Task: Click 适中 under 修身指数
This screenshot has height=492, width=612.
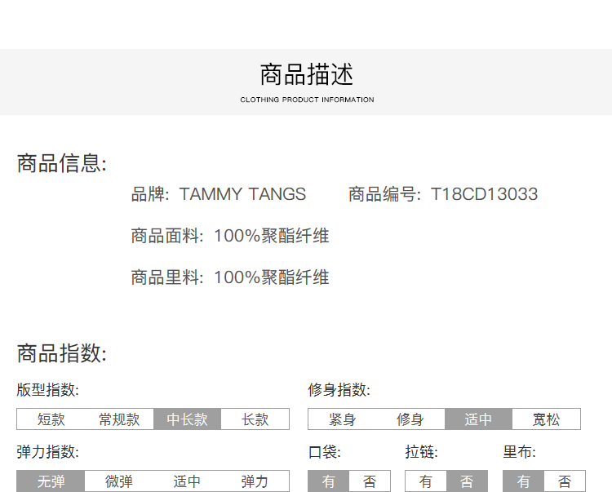Action: [478, 419]
